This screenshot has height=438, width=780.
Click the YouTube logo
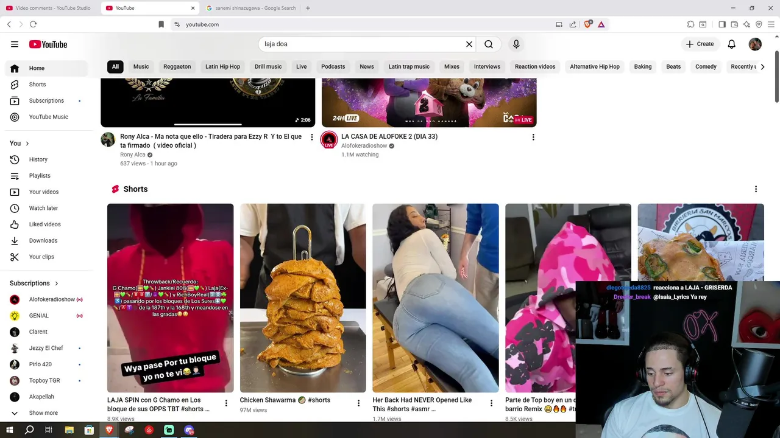(x=48, y=44)
